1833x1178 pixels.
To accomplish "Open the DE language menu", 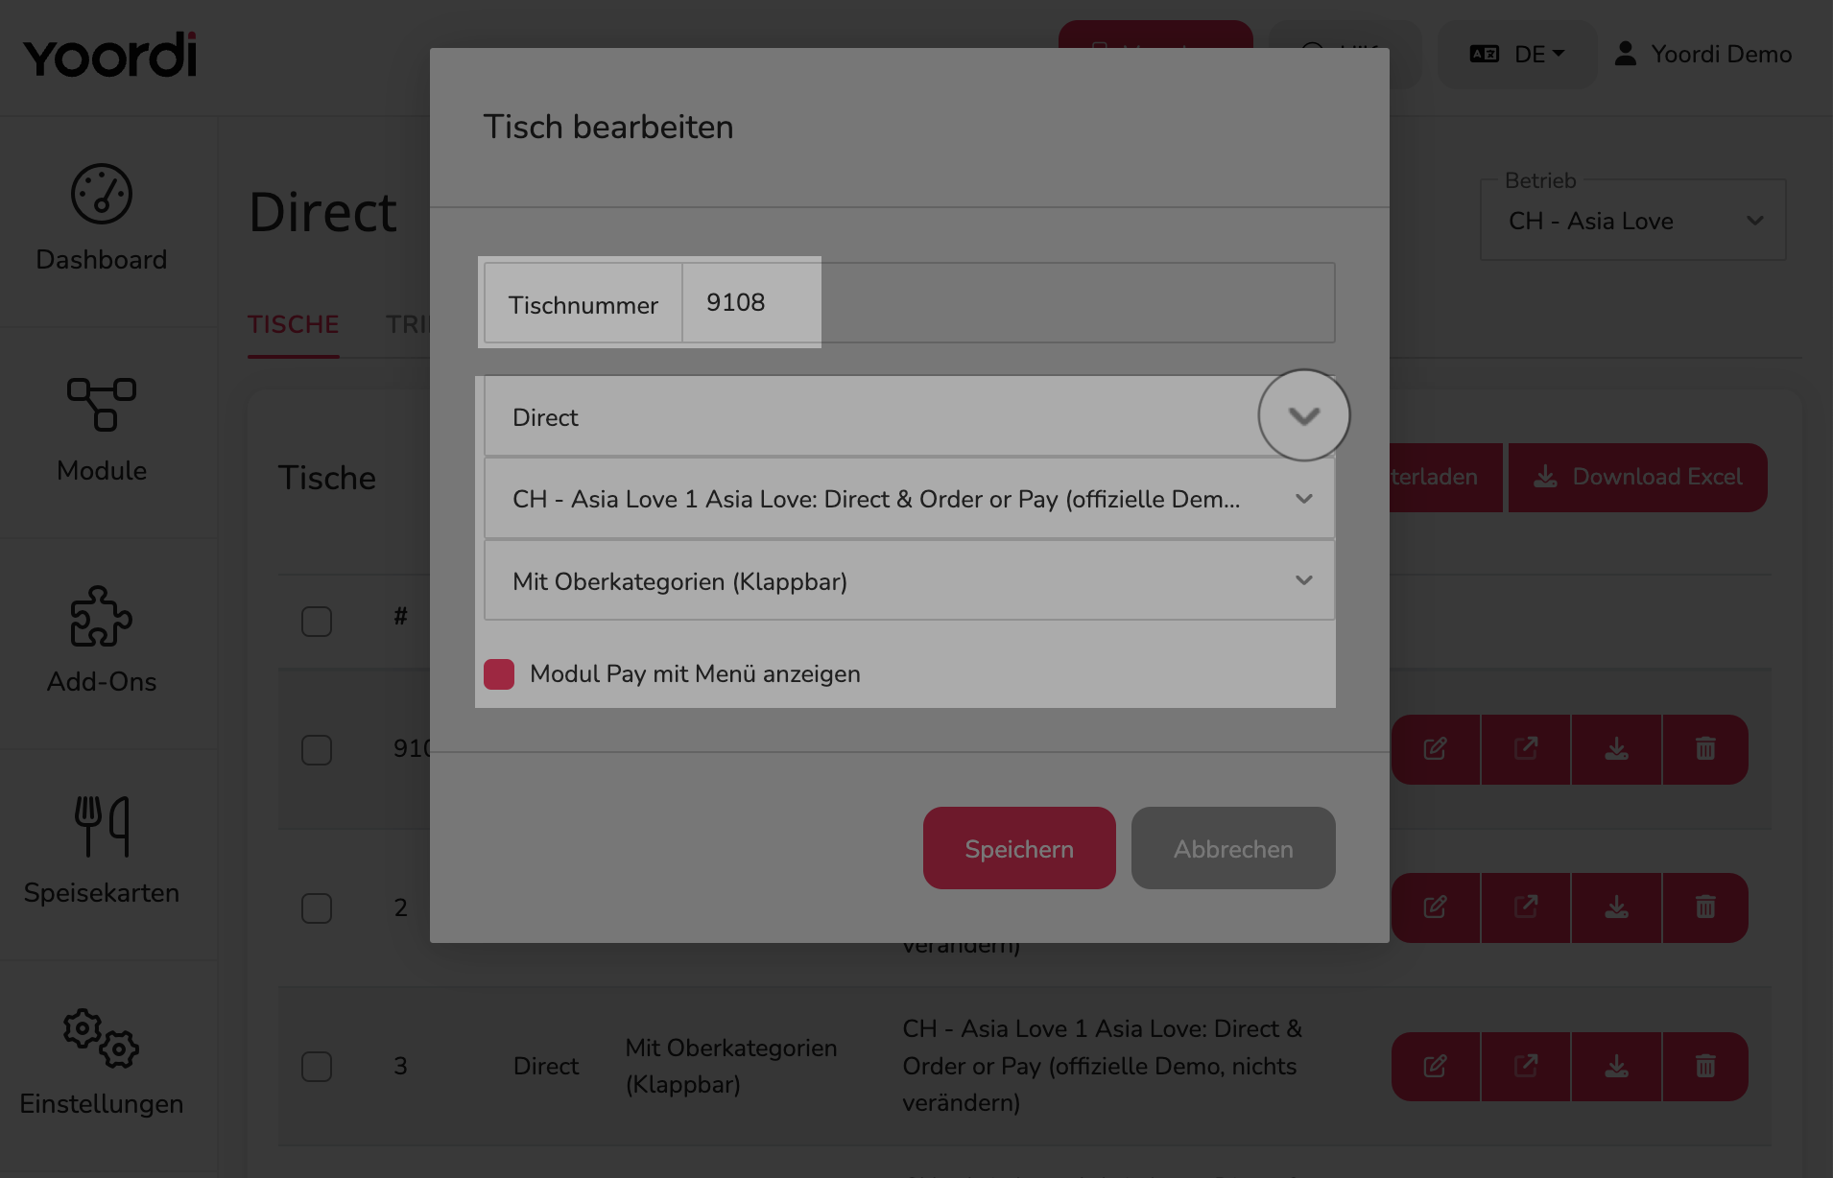I will [x=1517, y=55].
